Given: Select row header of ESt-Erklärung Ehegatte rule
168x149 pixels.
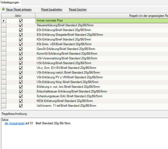Looking at the screenshot, I should (x=3, y=35).
